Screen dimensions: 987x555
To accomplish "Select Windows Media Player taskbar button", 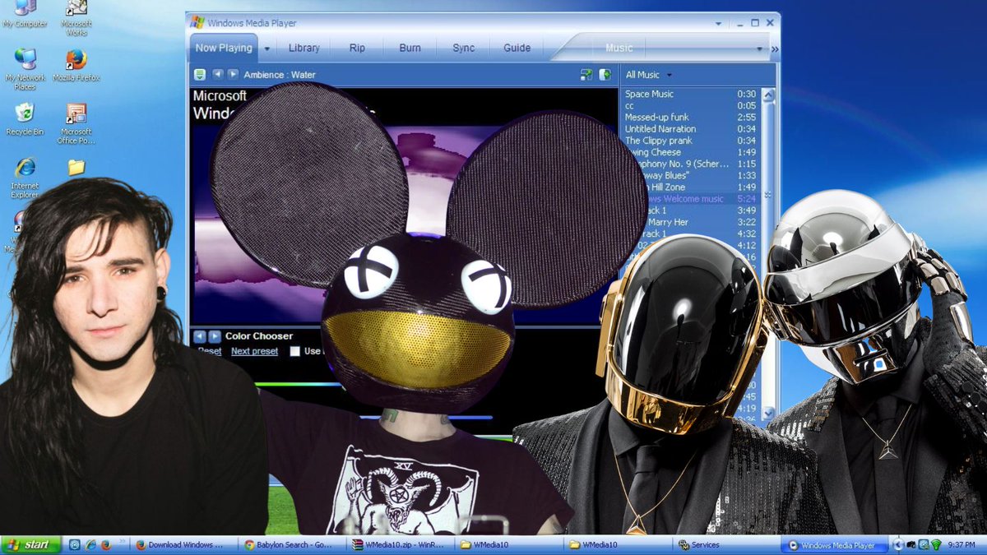I will [835, 544].
